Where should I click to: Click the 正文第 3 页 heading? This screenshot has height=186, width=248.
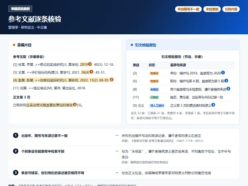pyautogui.click(x=21, y=97)
